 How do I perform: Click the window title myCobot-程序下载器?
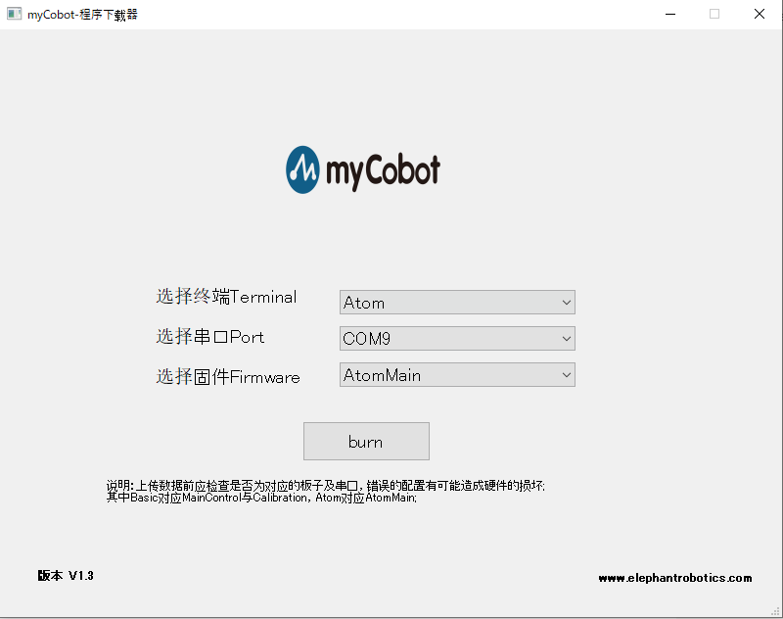coord(82,15)
